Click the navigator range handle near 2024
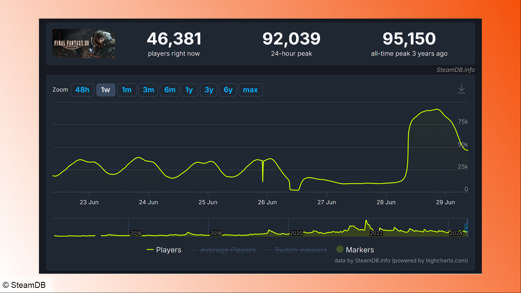The height and width of the screenshot is (293, 521). (x=466, y=227)
